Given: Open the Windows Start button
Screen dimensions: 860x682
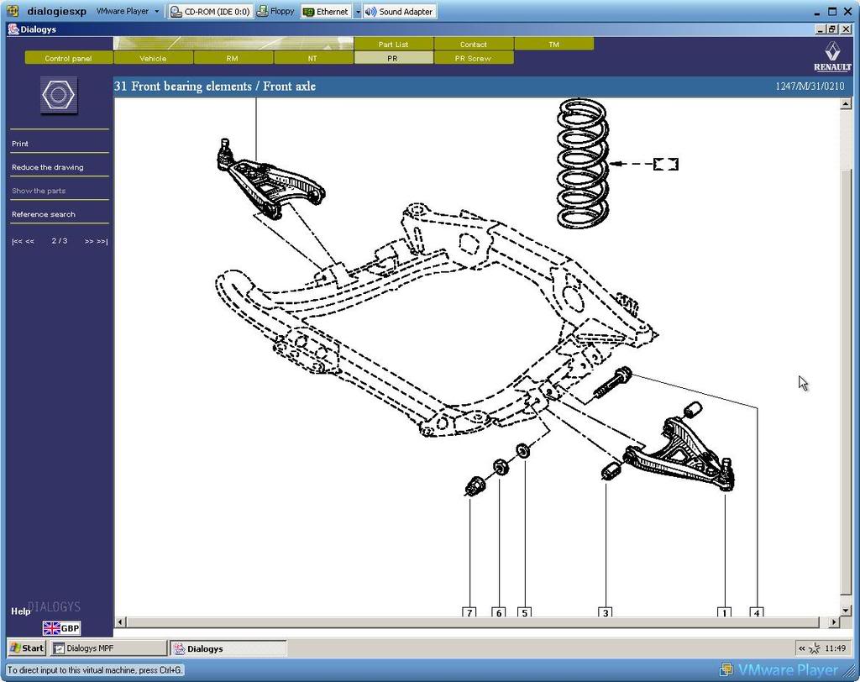Looking at the screenshot, I should (x=26, y=648).
